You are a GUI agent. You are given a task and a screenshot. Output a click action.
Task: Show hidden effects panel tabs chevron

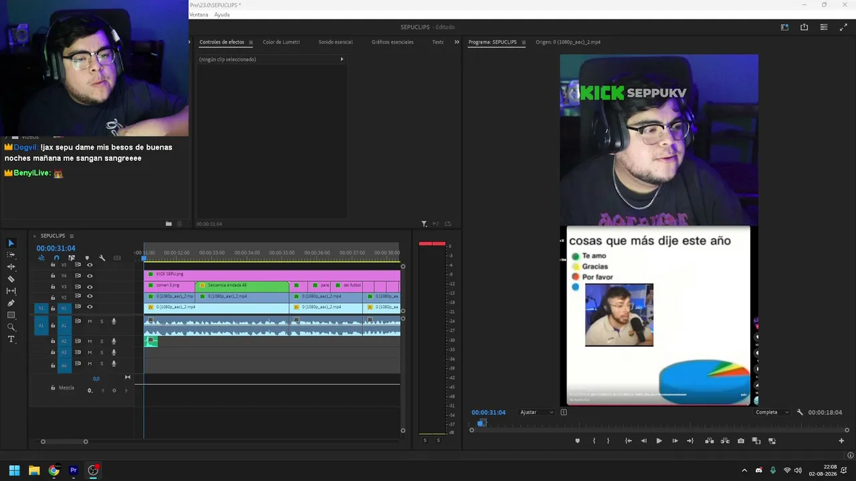457,42
